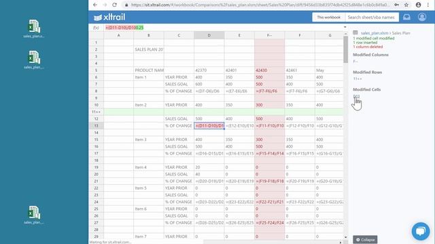Go back using the browser back arrow
This screenshot has height=244, width=435.
point(95,5)
